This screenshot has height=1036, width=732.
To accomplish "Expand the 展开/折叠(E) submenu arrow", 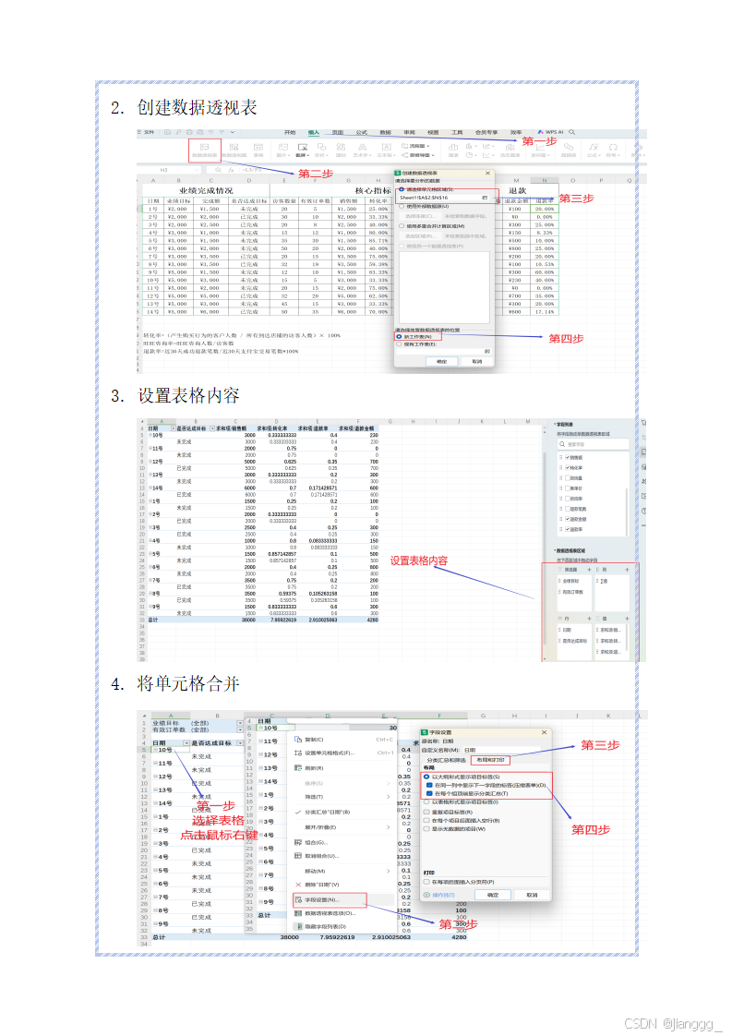I will pos(389,827).
